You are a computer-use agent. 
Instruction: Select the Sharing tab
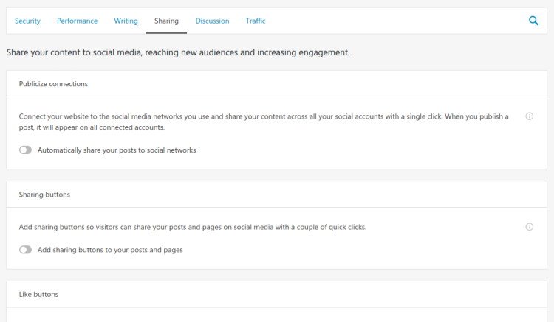tap(166, 21)
